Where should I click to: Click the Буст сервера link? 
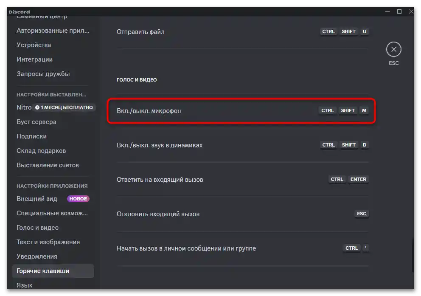[x=36, y=122]
